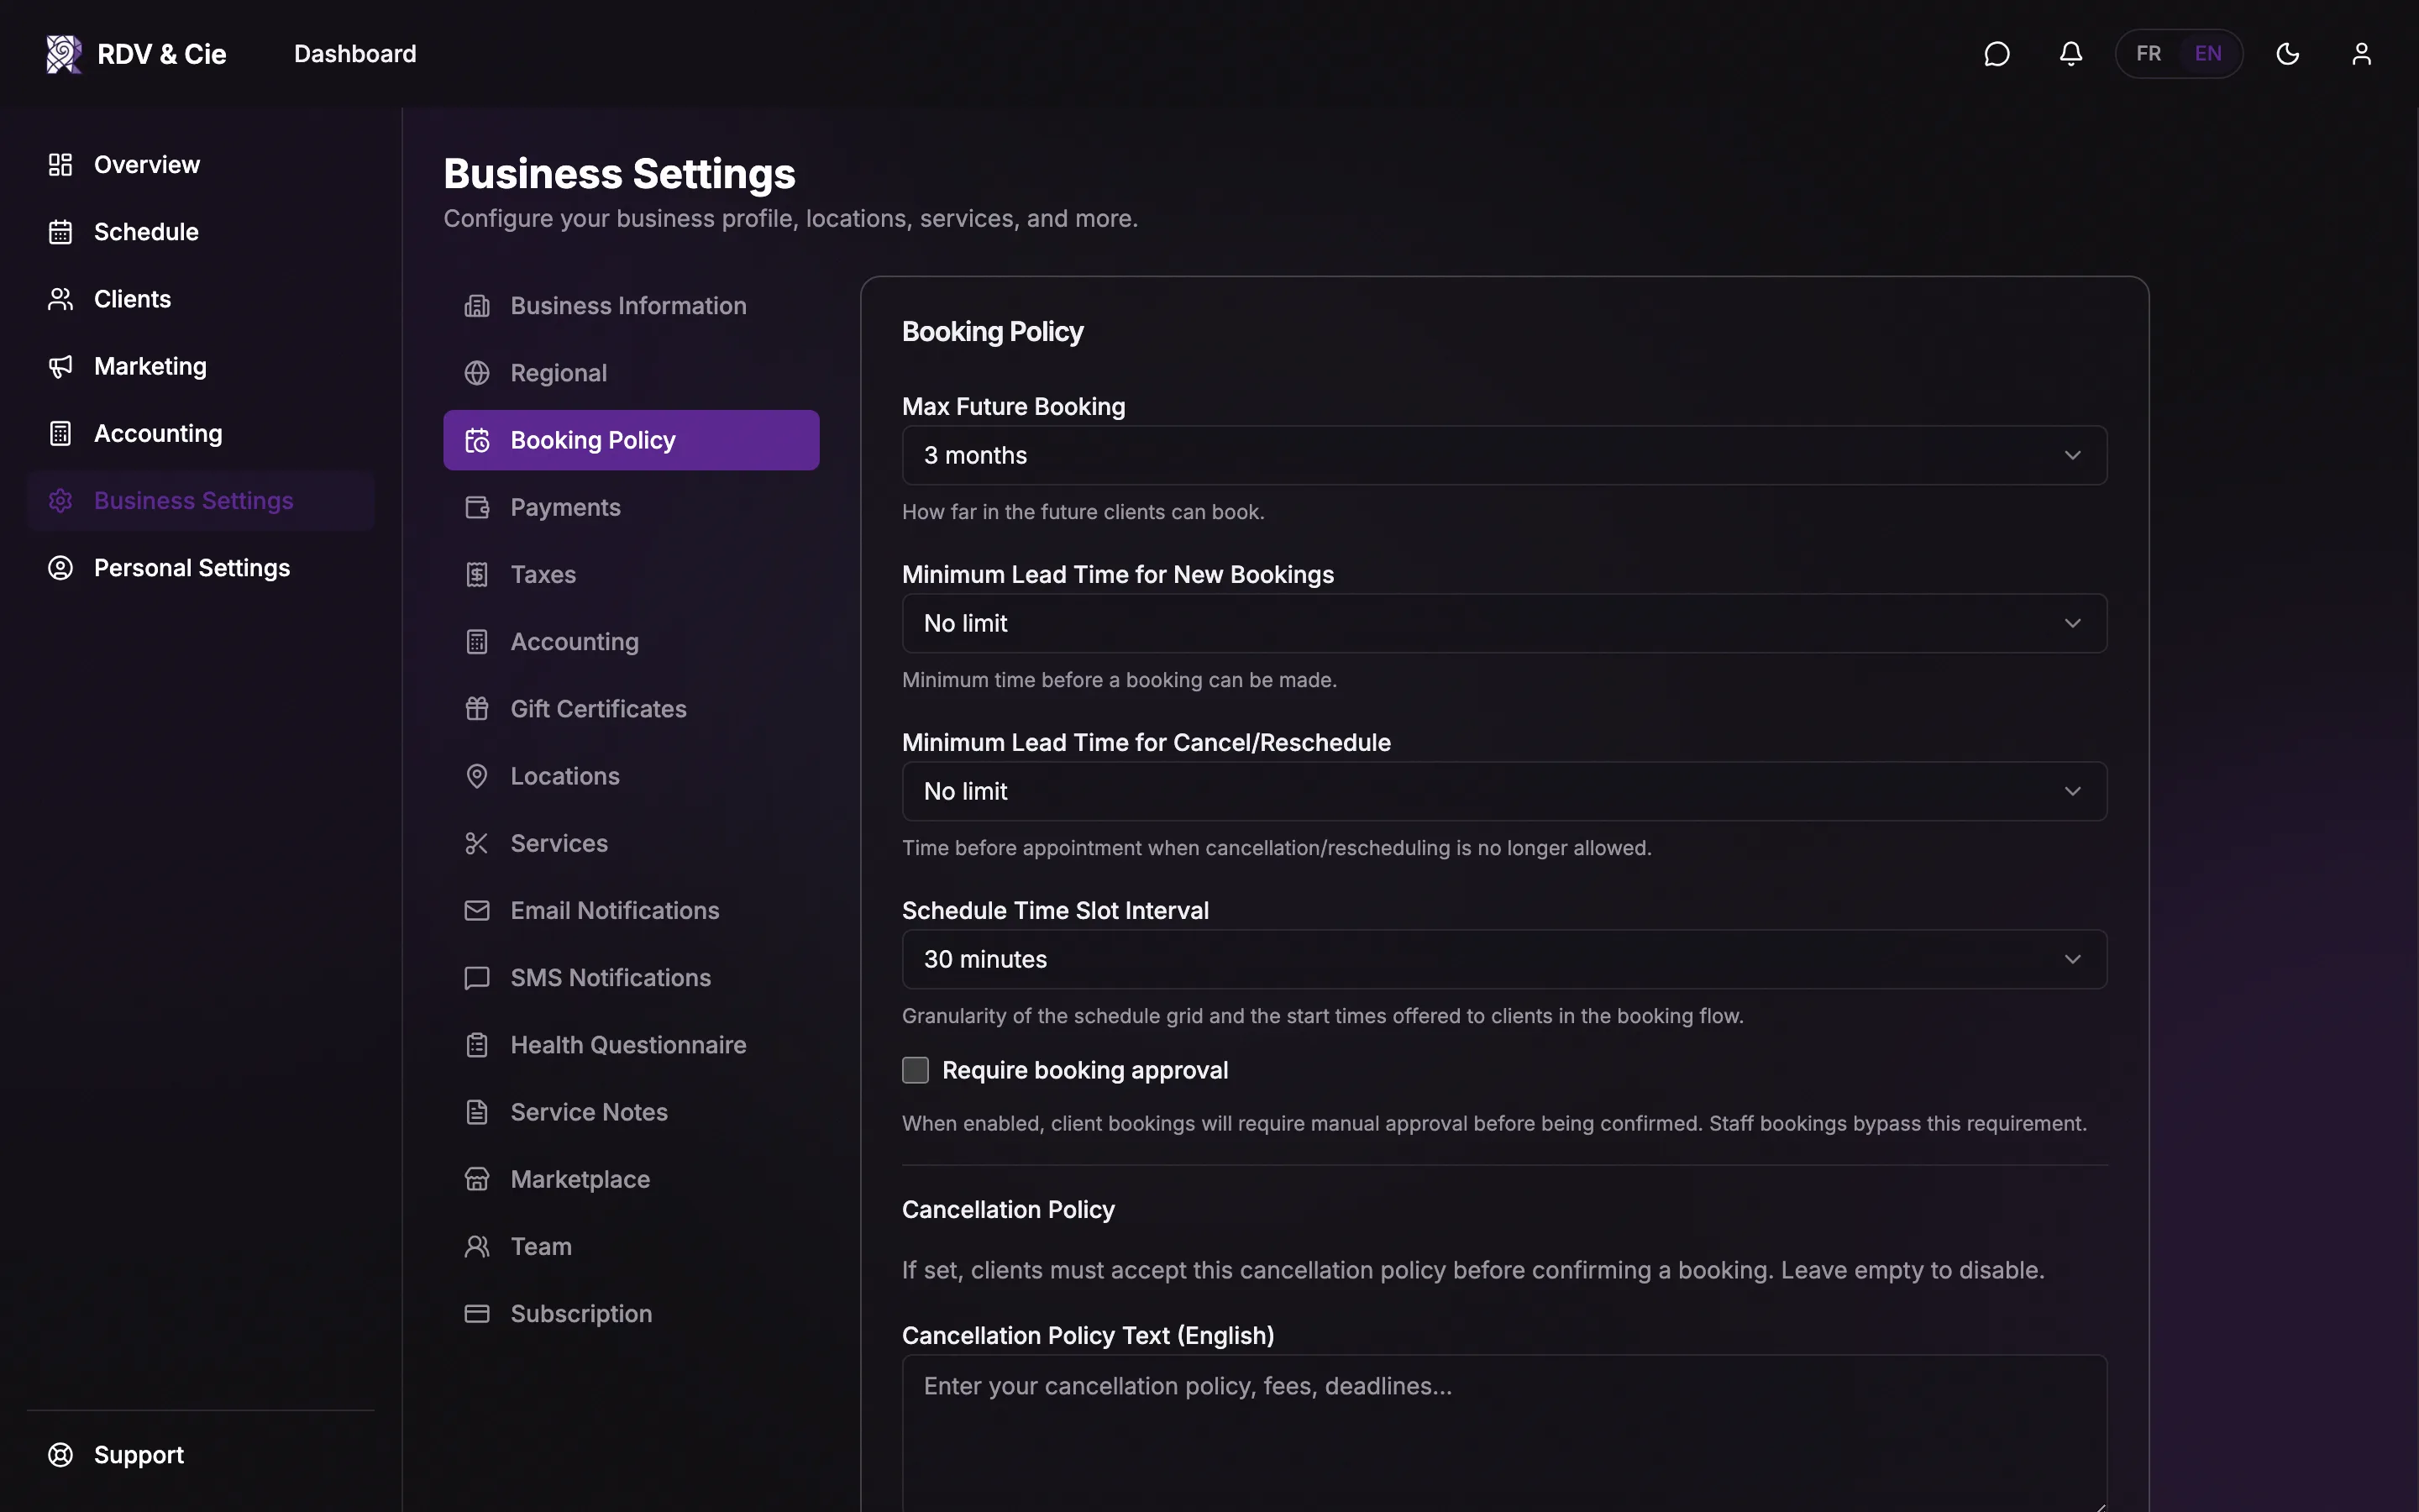Click the SMS Notifications bubble icon
Image resolution: width=2419 pixels, height=1512 pixels.
tap(477, 978)
